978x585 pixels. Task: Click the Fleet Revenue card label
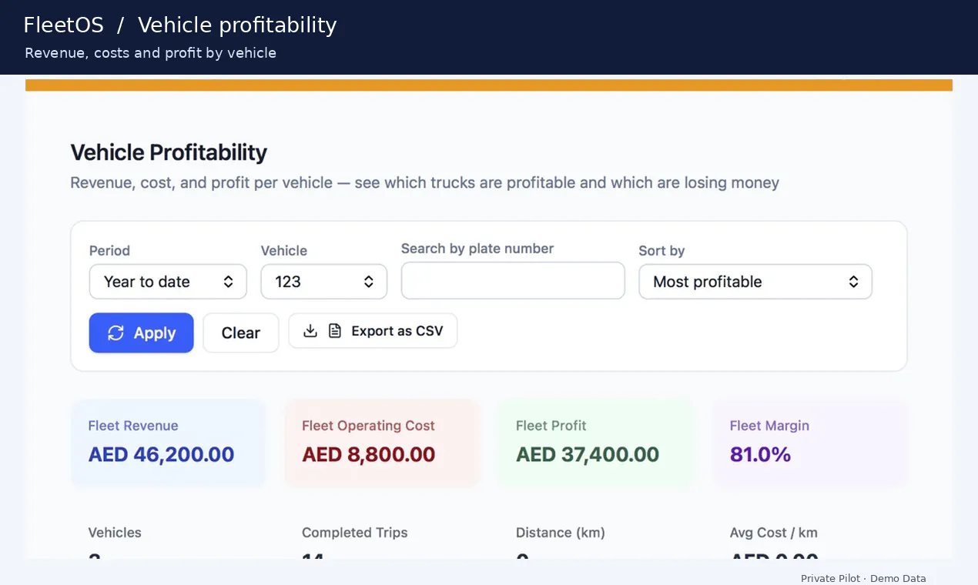tap(133, 426)
